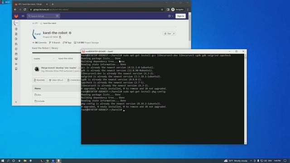The width and height of the screenshot is (290, 163).
Task: Switch to the terminal app in the taskbar
Action: click(58, 161)
